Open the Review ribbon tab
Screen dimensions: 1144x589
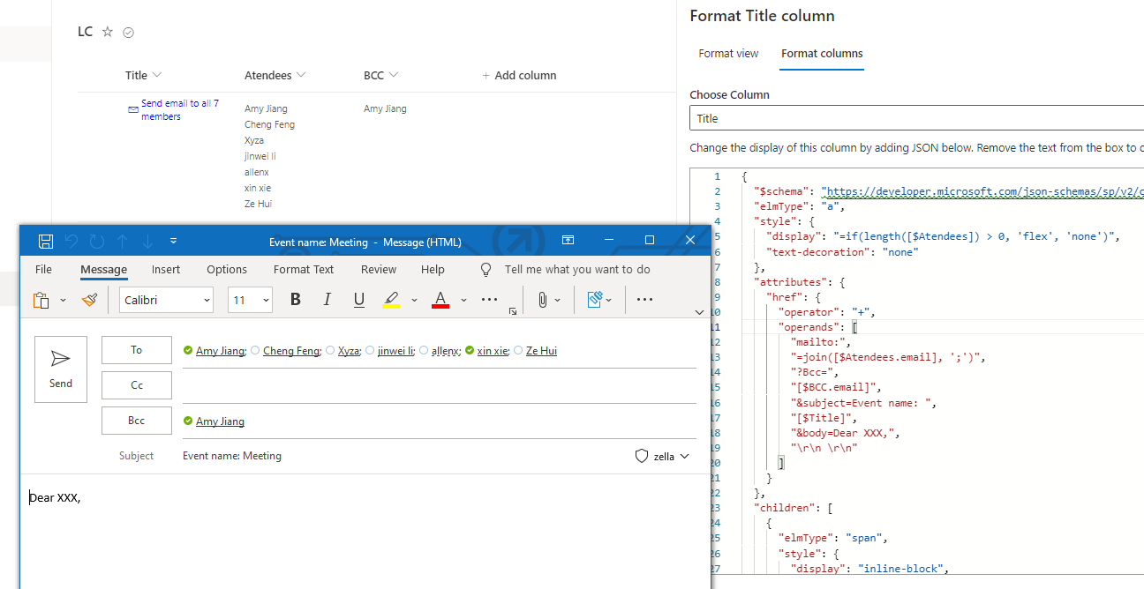379,270
